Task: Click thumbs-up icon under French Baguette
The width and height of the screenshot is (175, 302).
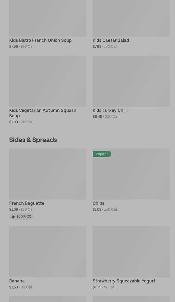Action: [x=13, y=216]
